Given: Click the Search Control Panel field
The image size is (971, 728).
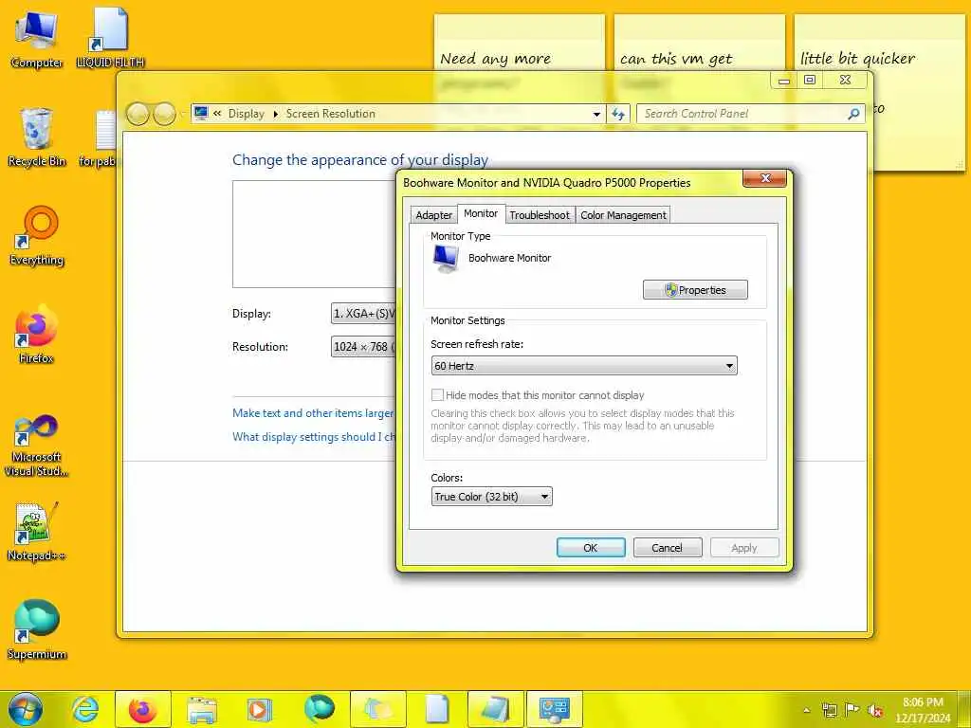Looking at the screenshot, I should point(743,114).
